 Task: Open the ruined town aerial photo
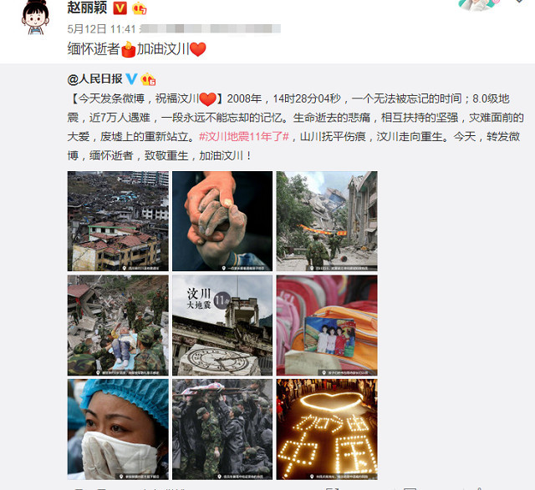118,221
